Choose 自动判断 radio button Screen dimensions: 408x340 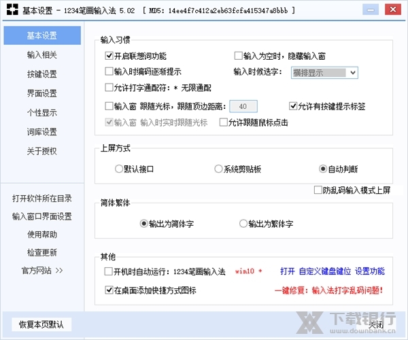click(323, 169)
